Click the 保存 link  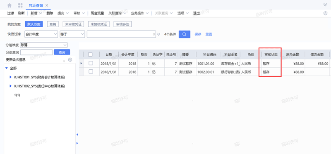click(198, 34)
